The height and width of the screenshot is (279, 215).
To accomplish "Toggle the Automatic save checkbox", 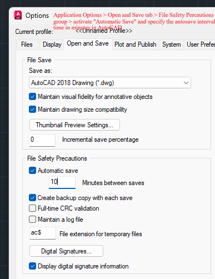I will 32,171.
